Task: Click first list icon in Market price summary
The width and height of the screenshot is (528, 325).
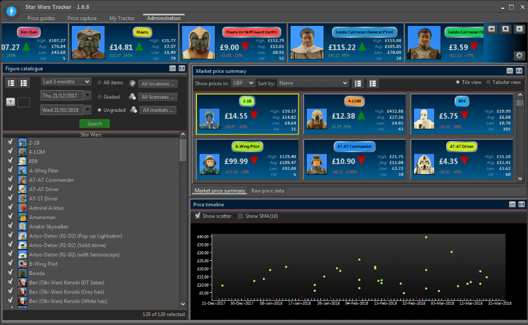Action: (x=359, y=83)
